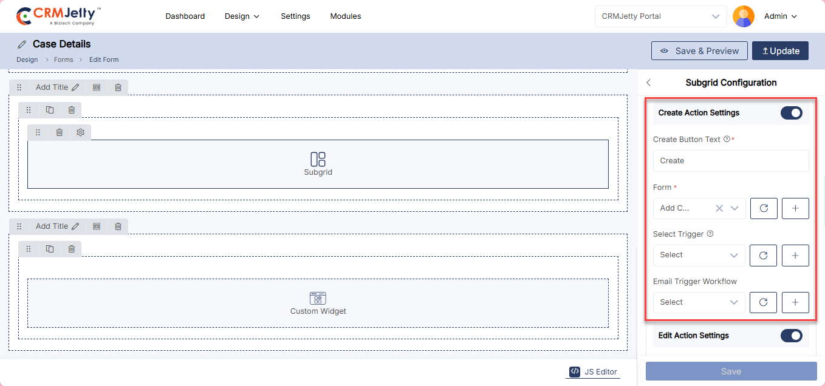Delete the Subgrid widget via trash icon
This screenshot has height=386, width=825.
[x=59, y=132]
